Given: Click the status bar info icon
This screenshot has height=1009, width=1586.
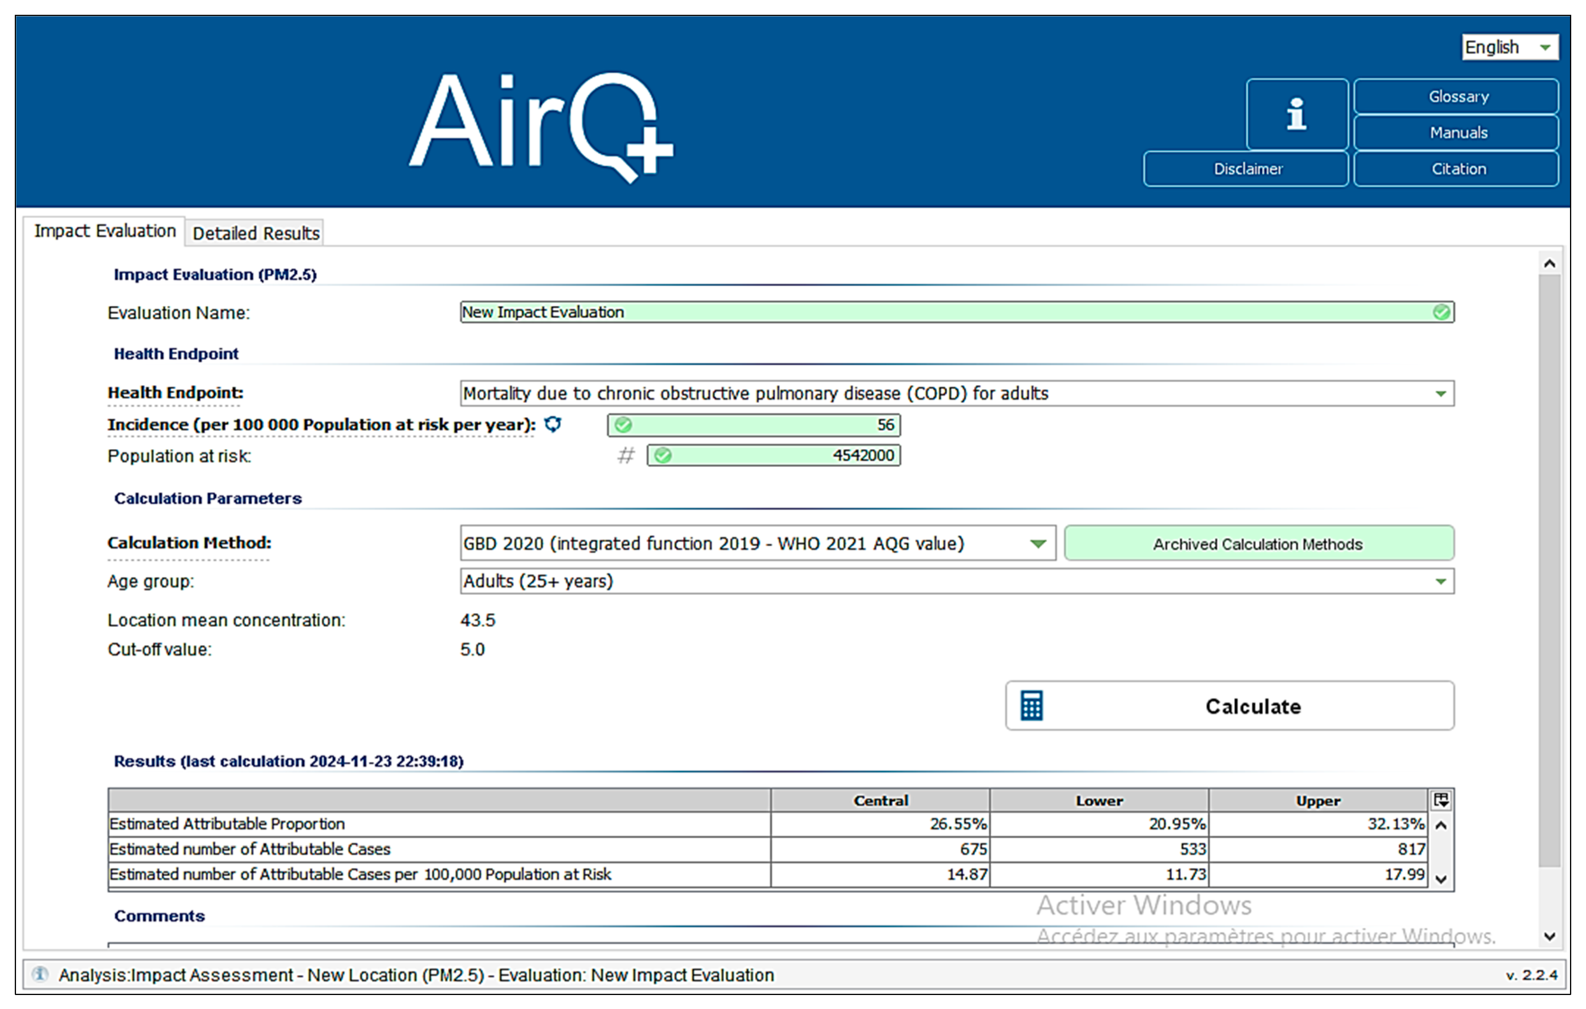Looking at the screenshot, I should (40, 973).
